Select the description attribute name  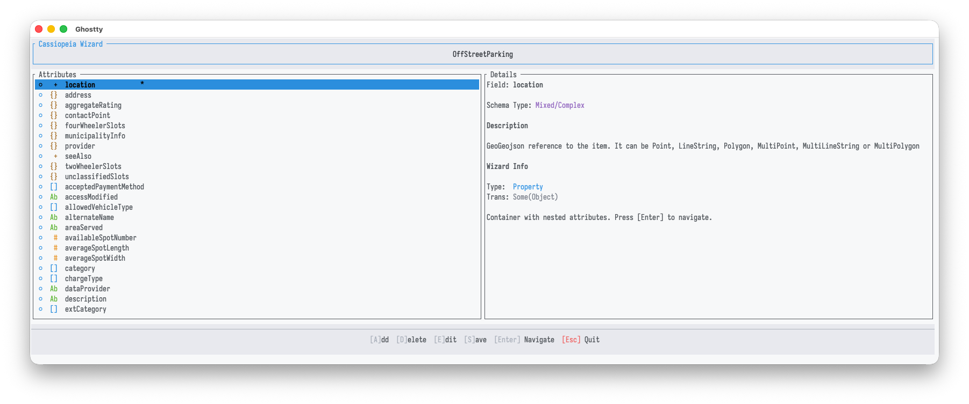coord(85,299)
